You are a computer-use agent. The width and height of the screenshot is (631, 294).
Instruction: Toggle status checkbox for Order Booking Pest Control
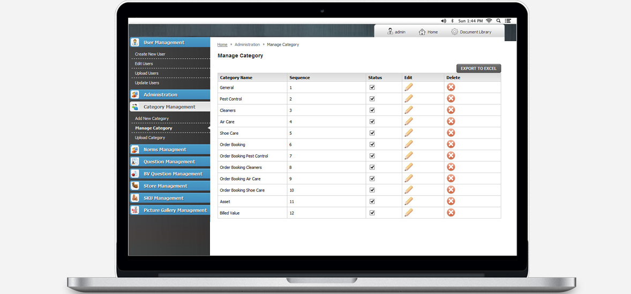pyautogui.click(x=372, y=156)
